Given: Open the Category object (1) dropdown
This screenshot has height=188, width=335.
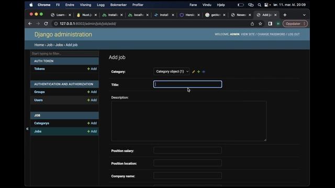Looking at the screenshot, I should click(171, 72).
